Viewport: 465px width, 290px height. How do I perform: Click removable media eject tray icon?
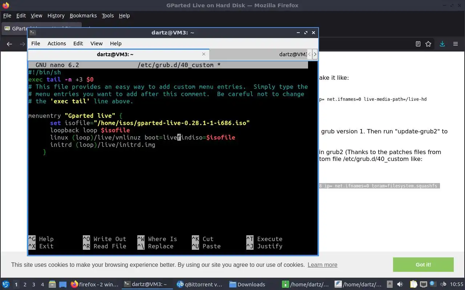390,284
